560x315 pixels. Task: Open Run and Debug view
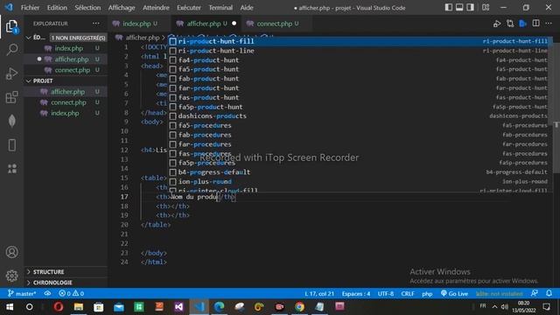tap(11, 73)
